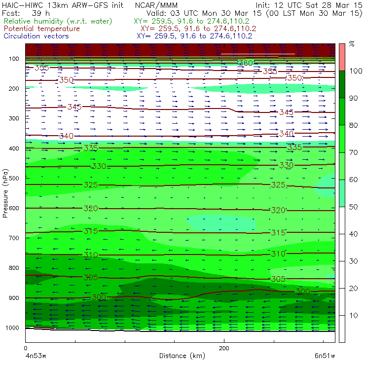Click the '4n53w' start location label
The image size is (365, 365).
36,356
